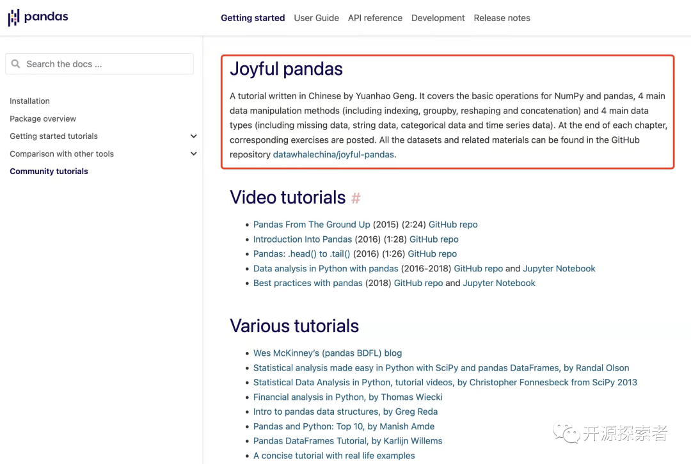
Task: Open datawhalechina/joyful-pandas repository link
Action: (333, 155)
